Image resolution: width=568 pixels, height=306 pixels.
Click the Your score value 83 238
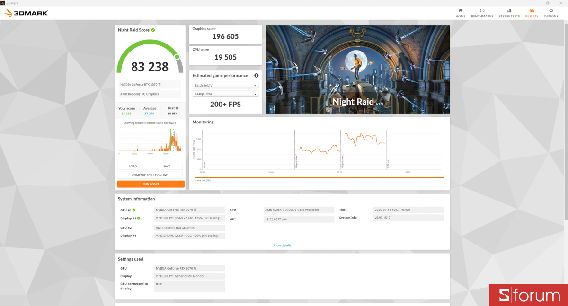(x=126, y=114)
